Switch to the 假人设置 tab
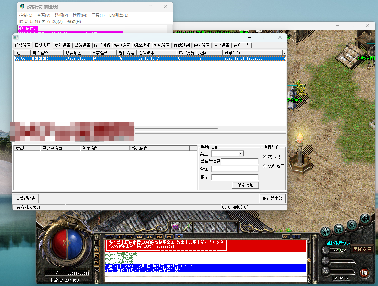378x286 pixels. 202,45
